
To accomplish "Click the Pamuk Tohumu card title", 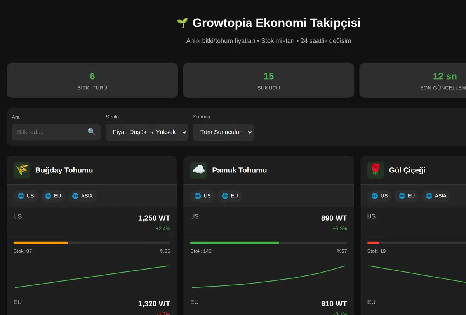I will (x=240, y=170).
